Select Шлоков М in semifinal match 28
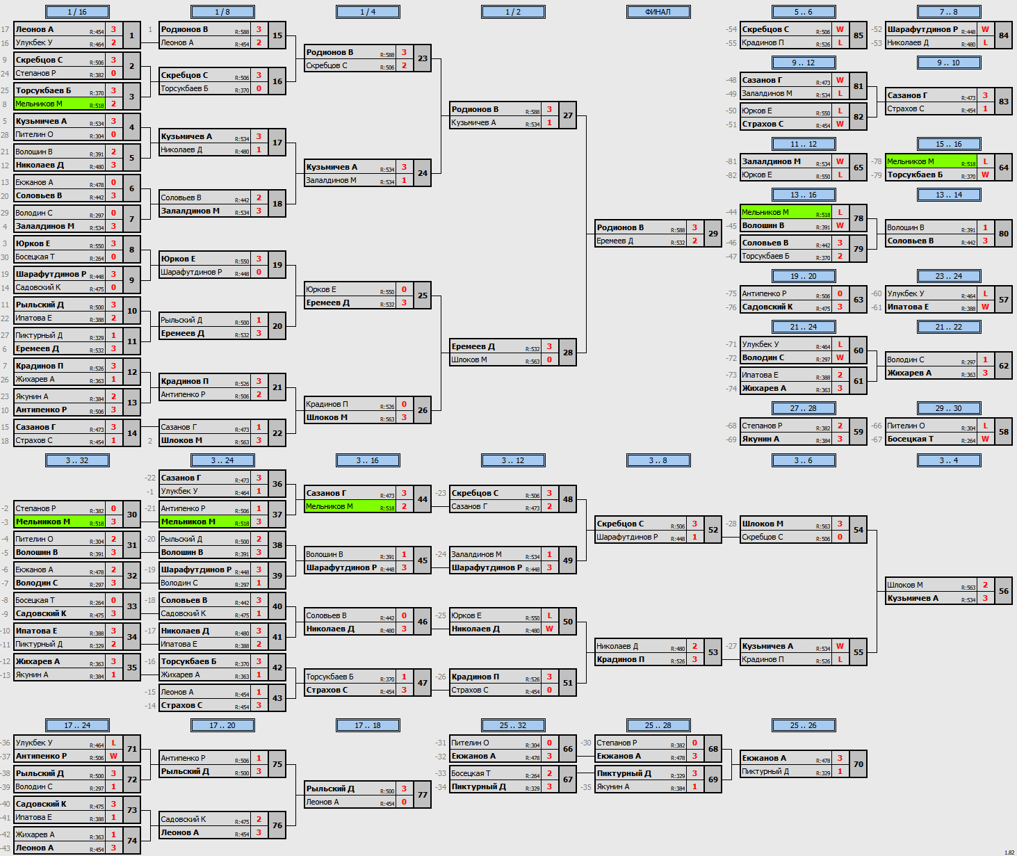Viewport: 1017px width, 856px height. 495,360
